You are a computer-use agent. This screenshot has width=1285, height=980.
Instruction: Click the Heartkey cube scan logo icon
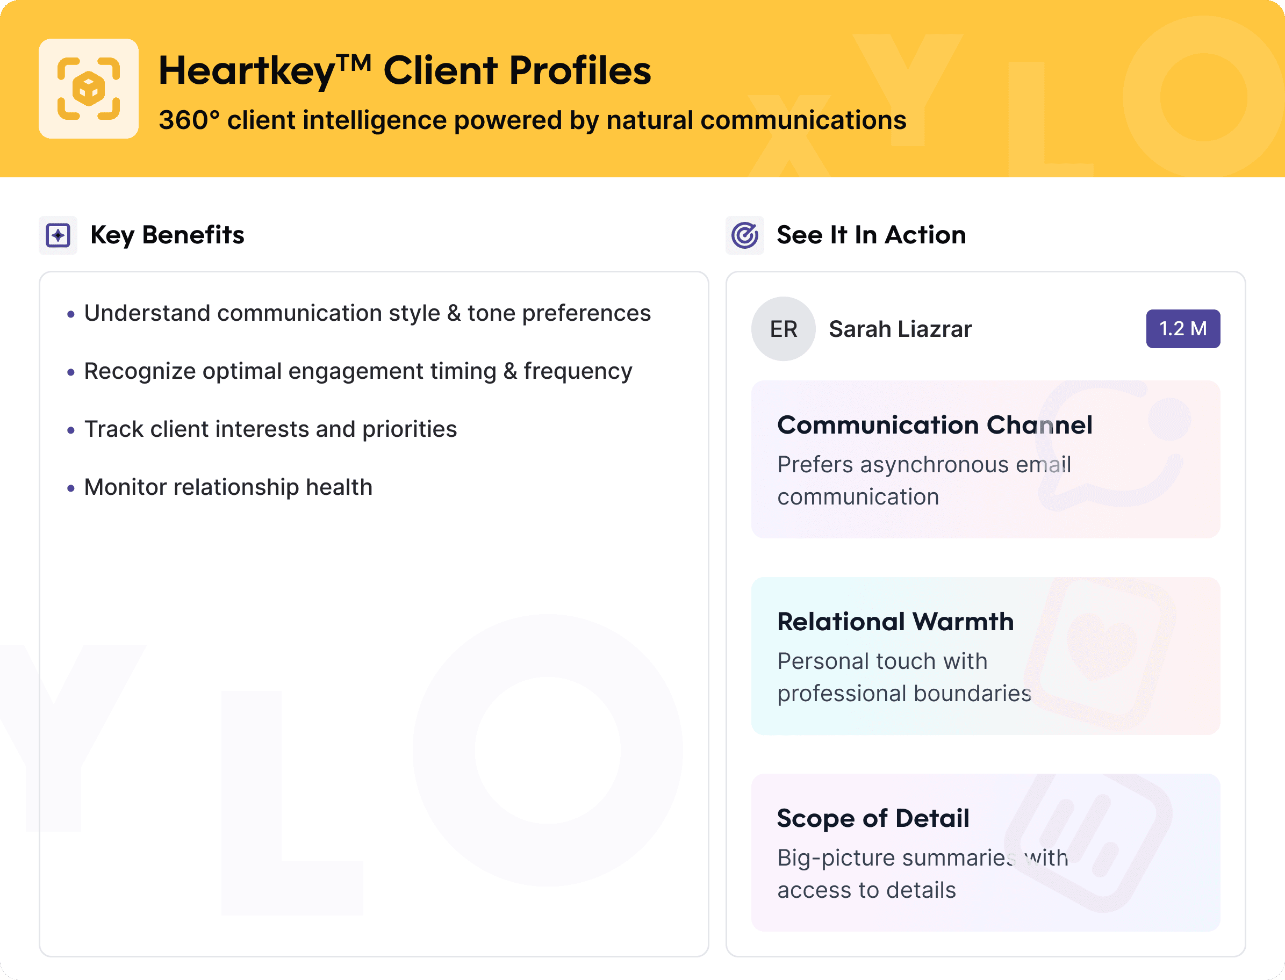[x=89, y=89]
